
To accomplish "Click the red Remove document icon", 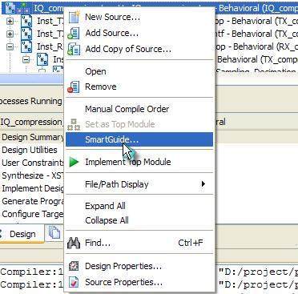I will point(74,87).
